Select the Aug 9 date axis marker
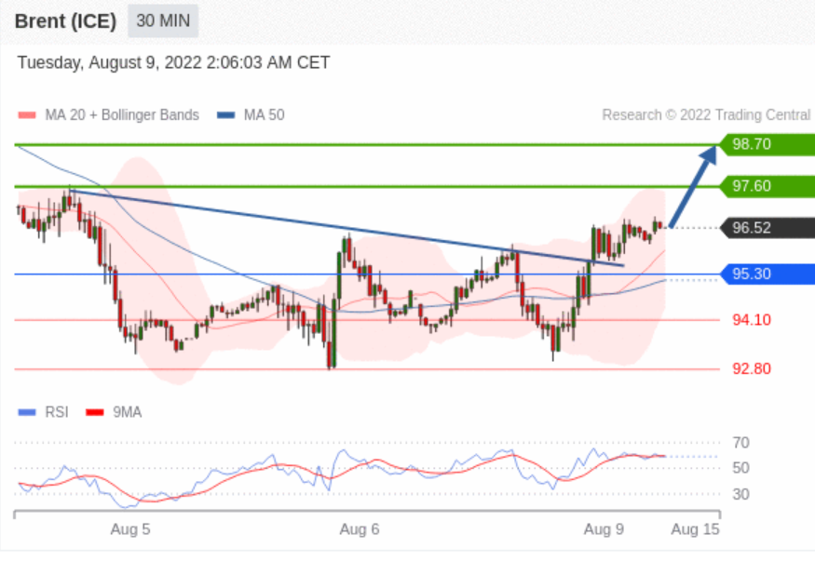Viewport: 815px width, 561px height. coord(604,529)
